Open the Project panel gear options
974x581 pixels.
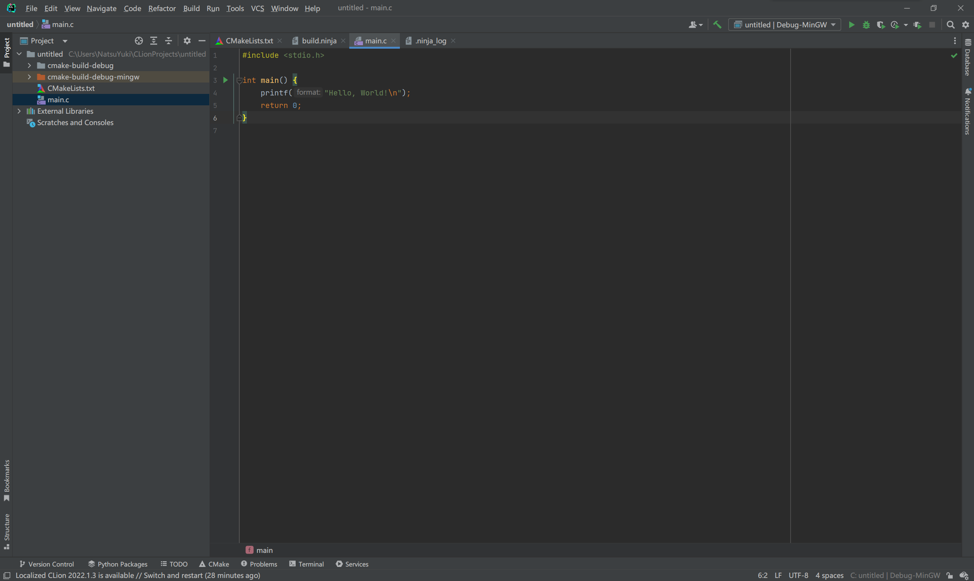[187, 41]
